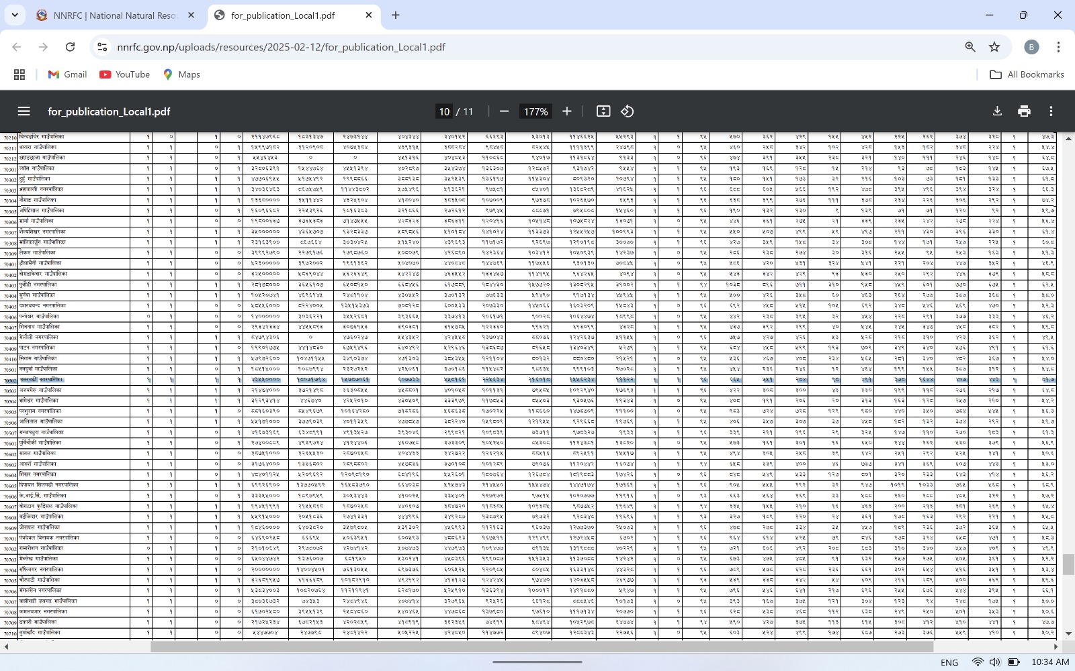Open the Maps bookmark

pos(181,74)
